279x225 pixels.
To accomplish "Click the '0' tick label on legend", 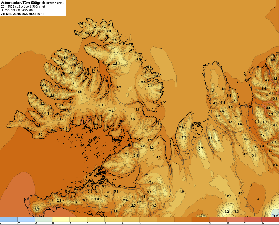I will click(x=53, y=223).
